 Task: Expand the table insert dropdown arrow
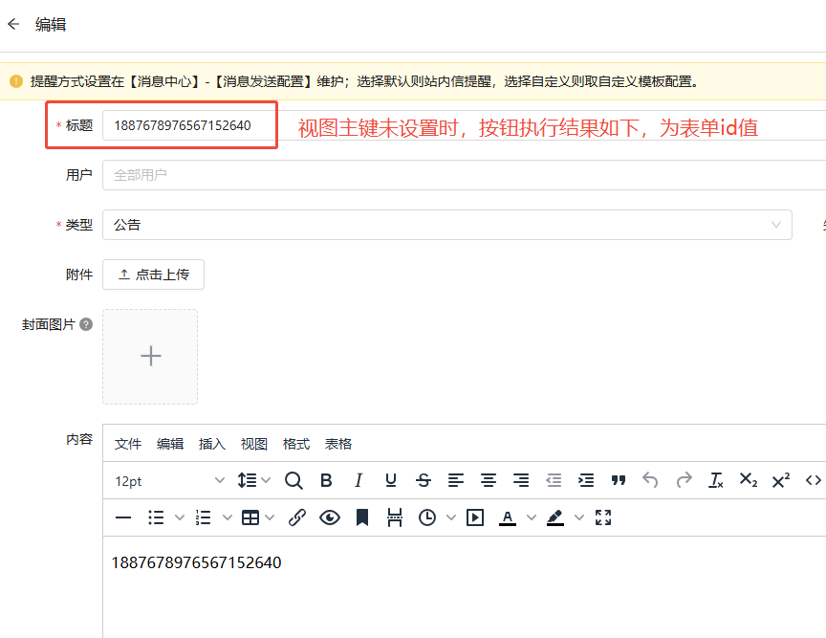(270, 517)
